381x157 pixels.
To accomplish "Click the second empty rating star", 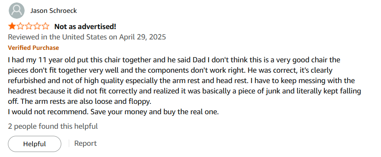I will coord(20,26).
